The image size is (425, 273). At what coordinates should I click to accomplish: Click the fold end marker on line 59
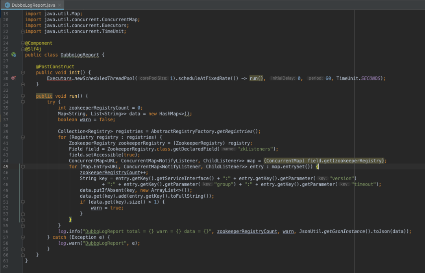[x=23, y=249]
